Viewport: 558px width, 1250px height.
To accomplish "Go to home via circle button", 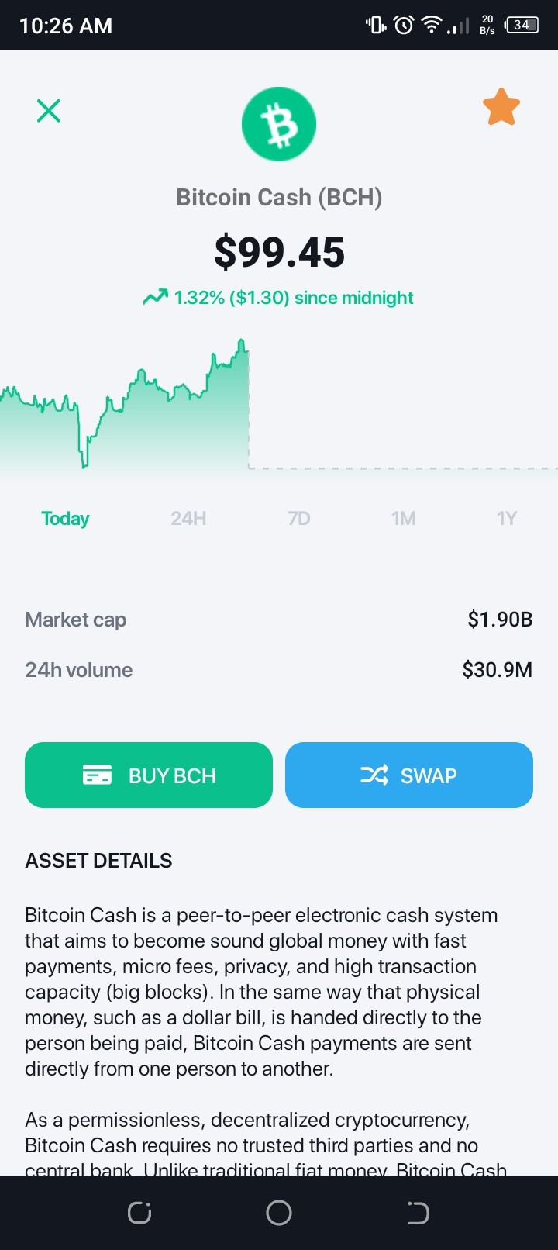I will pos(279,1213).
